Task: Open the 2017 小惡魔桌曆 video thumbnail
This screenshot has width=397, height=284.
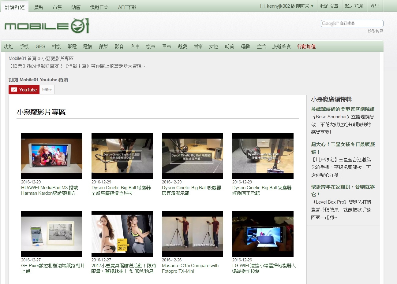Action: click(122, 234)
